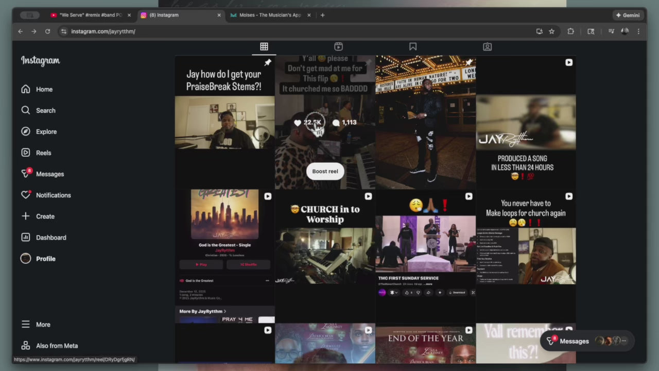Go to the Explore page
The width and height of the screenshot is (659, 371).
pos(46,131)
